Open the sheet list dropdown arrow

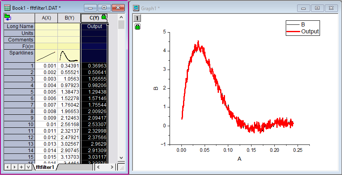click(28, 167)
